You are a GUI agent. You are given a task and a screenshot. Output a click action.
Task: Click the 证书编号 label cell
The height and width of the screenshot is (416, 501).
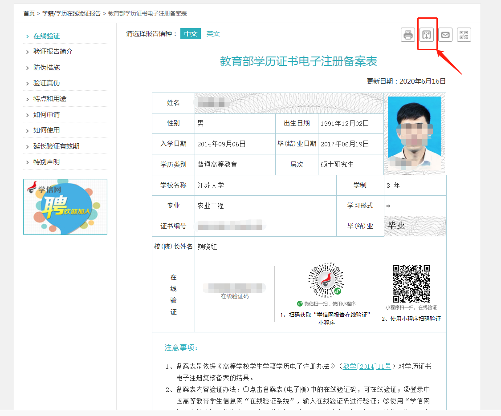tap(174, 226)
